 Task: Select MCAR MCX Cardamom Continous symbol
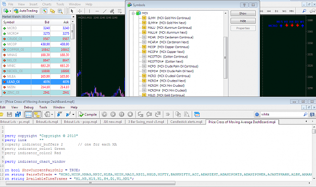(170, 37)
